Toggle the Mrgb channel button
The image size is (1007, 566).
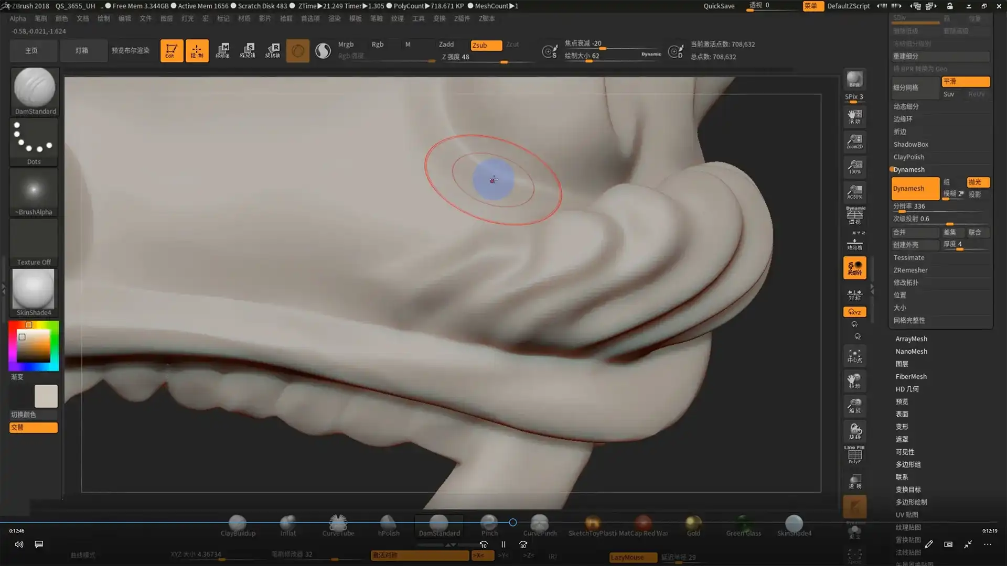click(346, 45)
